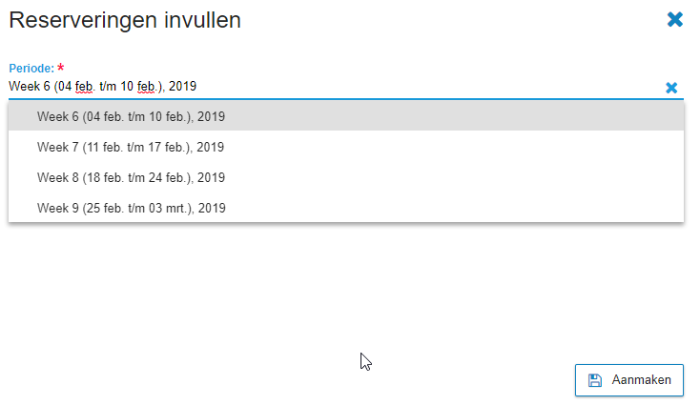Viewport: 700px width, 405px height.
Task: Click the Aanmaken button label
Action: pyautogui.click(x=641, y=379)
